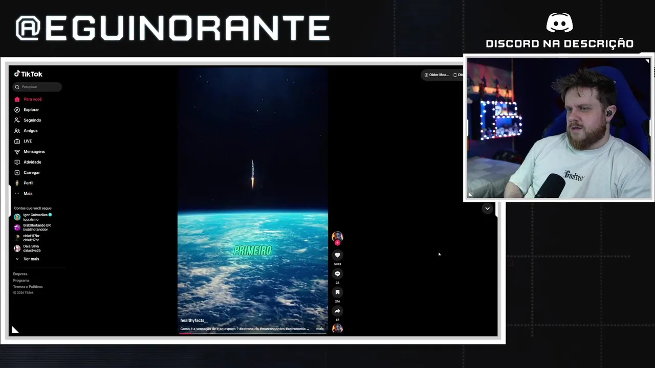Click the 5473 likes count
Viewport: 655px width, 368px height.
pos(337,264)
